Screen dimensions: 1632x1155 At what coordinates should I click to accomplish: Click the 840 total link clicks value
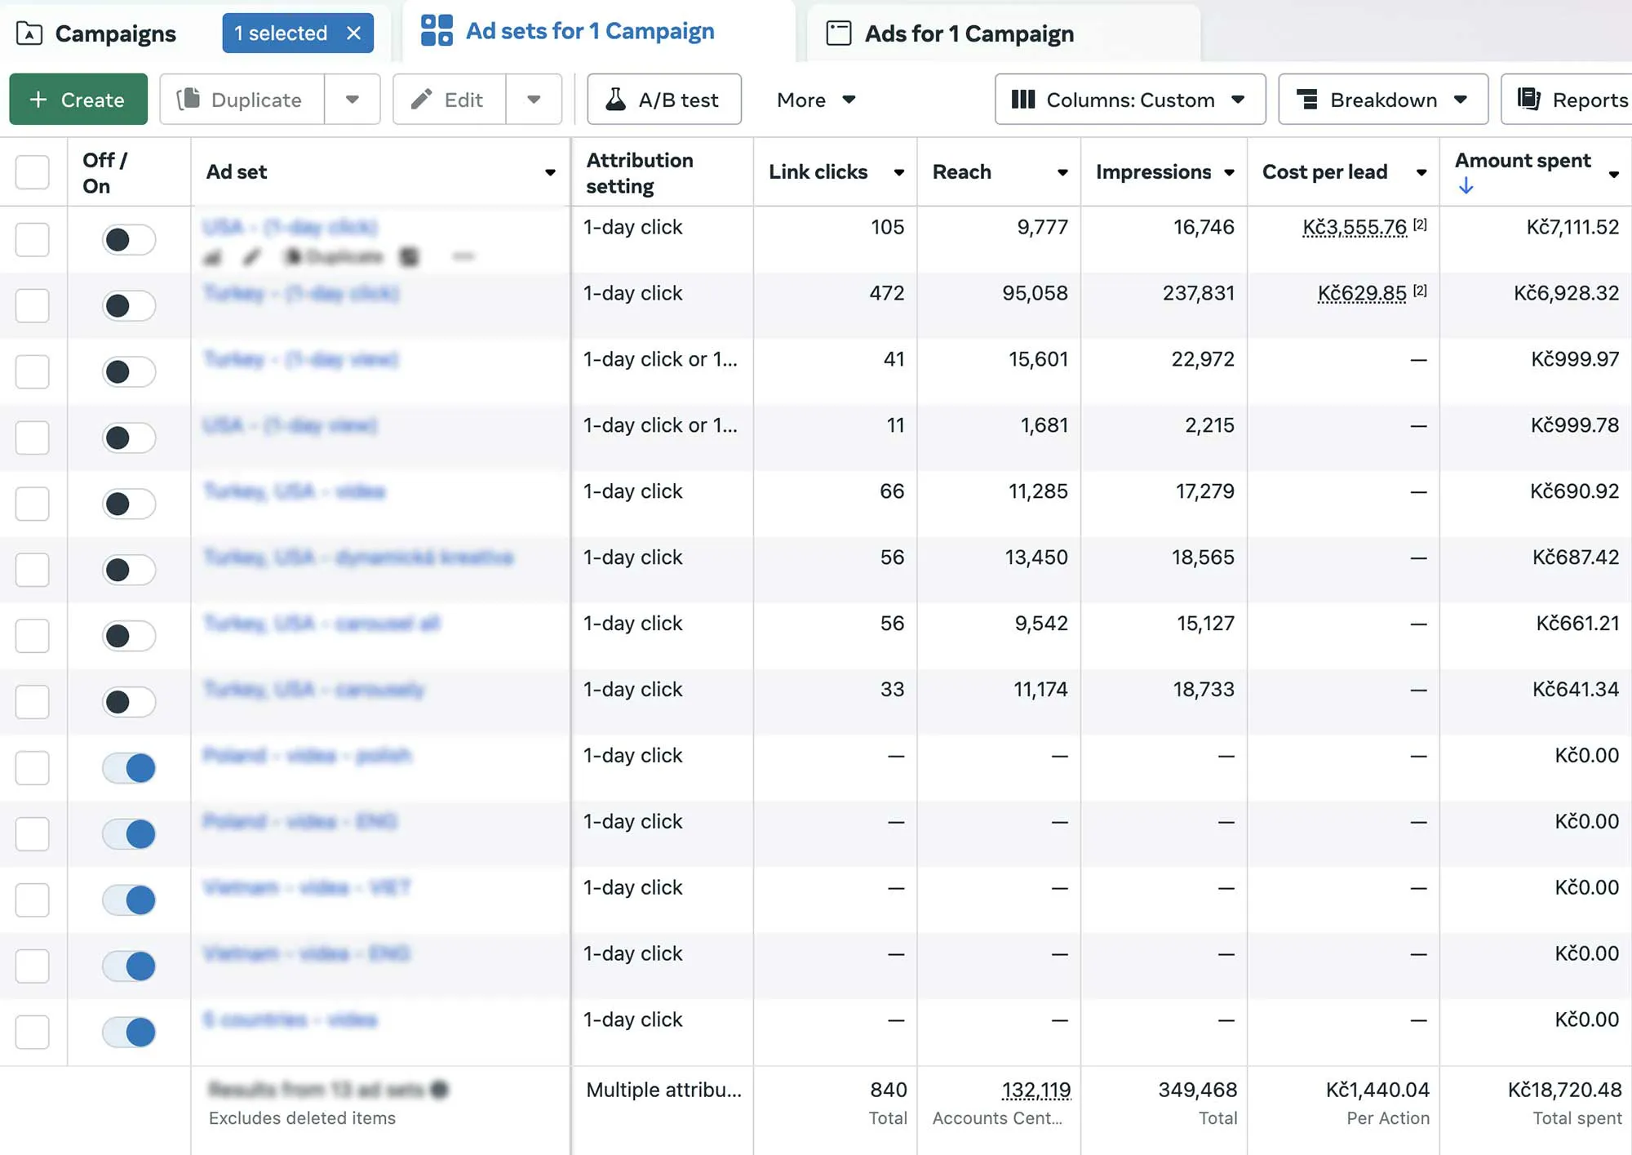click(x=889, y=1090)
